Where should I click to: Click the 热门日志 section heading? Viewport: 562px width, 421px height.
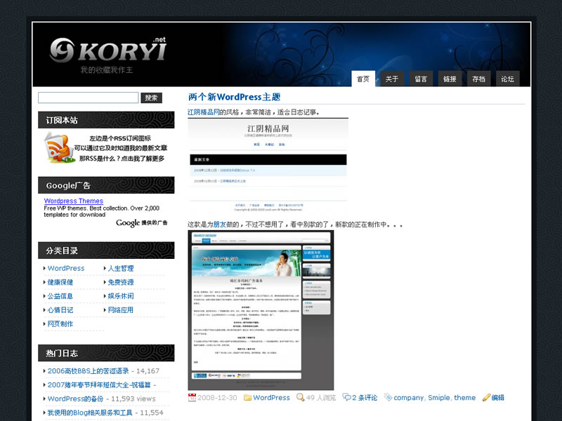tap(106, 354)
